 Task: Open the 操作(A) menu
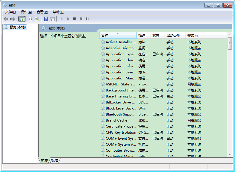[26, 12]
